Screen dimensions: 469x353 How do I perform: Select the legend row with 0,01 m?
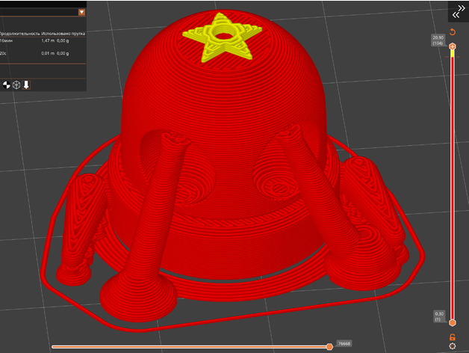(x=45, y=53)
